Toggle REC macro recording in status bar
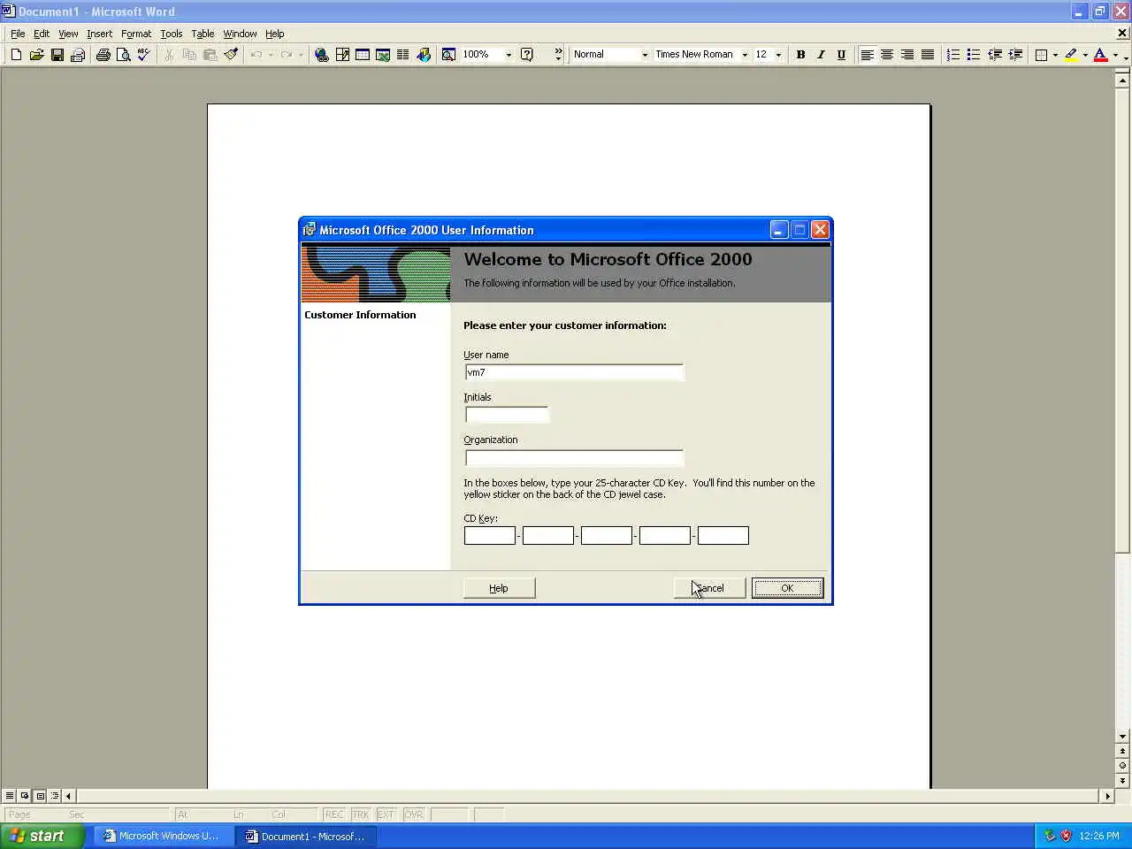Screen dimensions: 1132x849 pos(334,815)
